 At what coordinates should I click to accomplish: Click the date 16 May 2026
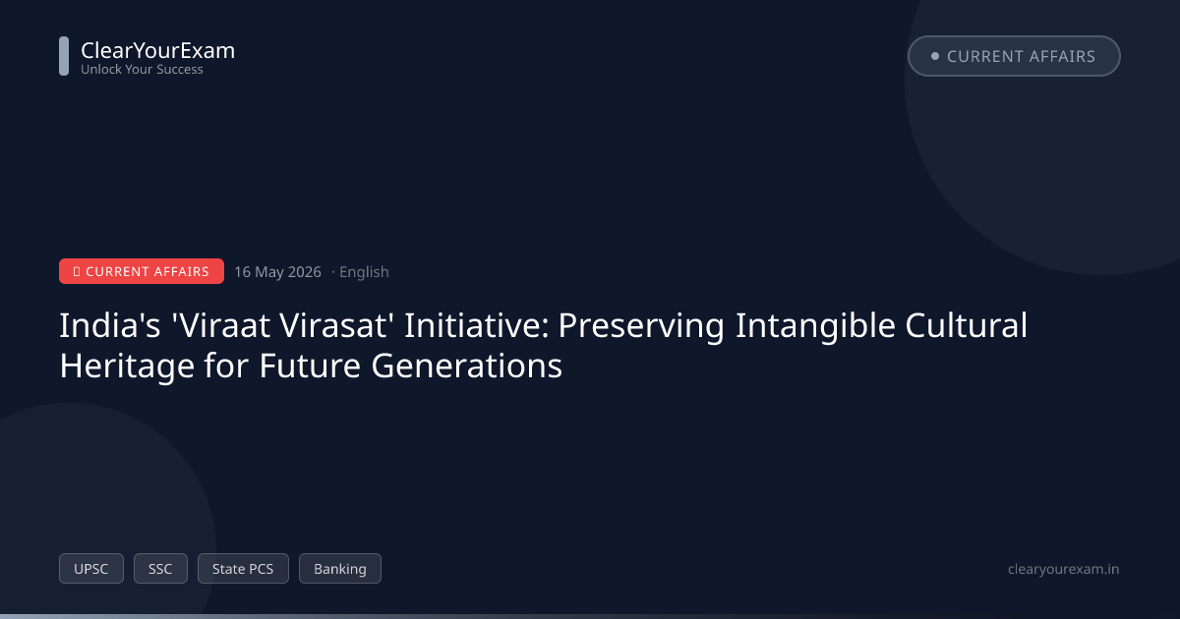click(277, 272)
